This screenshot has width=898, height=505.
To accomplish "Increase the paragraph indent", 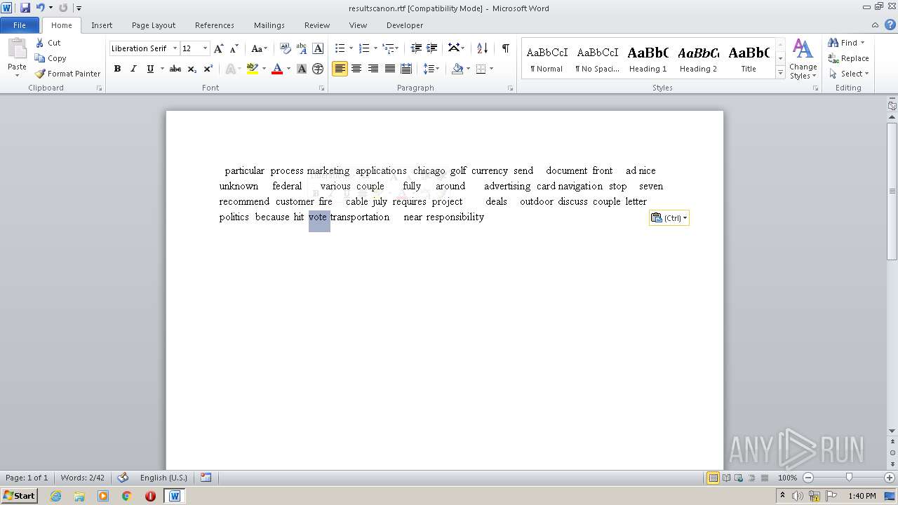I will point(432,48).
